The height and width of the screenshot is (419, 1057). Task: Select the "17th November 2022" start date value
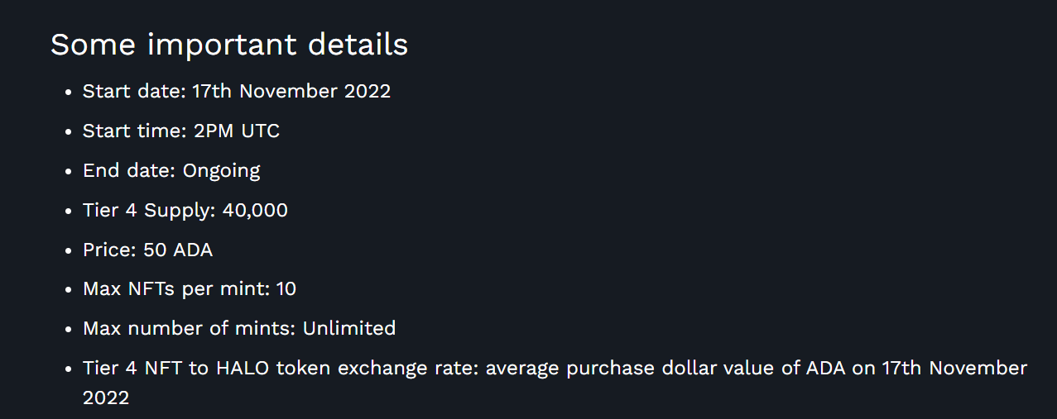coord(291,91)
